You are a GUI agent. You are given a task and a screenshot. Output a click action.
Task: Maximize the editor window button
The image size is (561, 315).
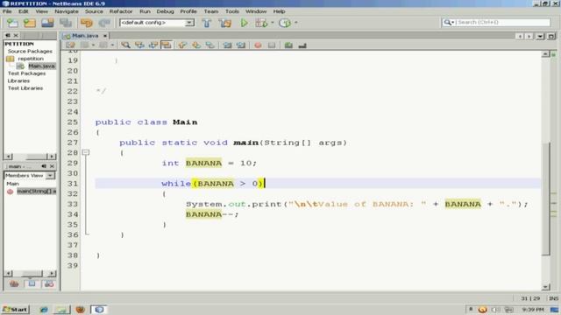(551, 36)
